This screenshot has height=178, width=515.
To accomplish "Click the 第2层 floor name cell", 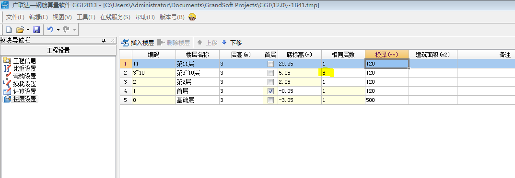I will [198, 82].
